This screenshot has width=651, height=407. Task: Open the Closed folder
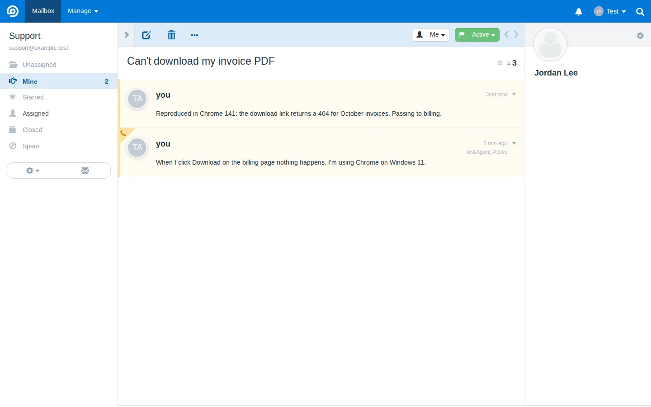pos(59,130)
